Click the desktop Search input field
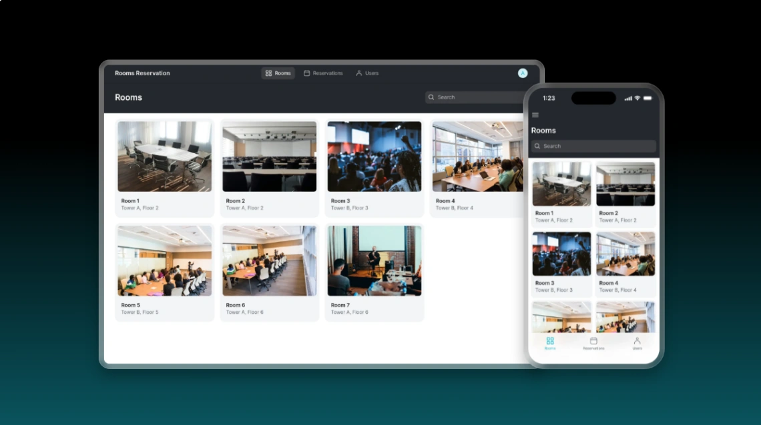Image resolution: width=761 pixels, height=425 pixels. point(467,97)
